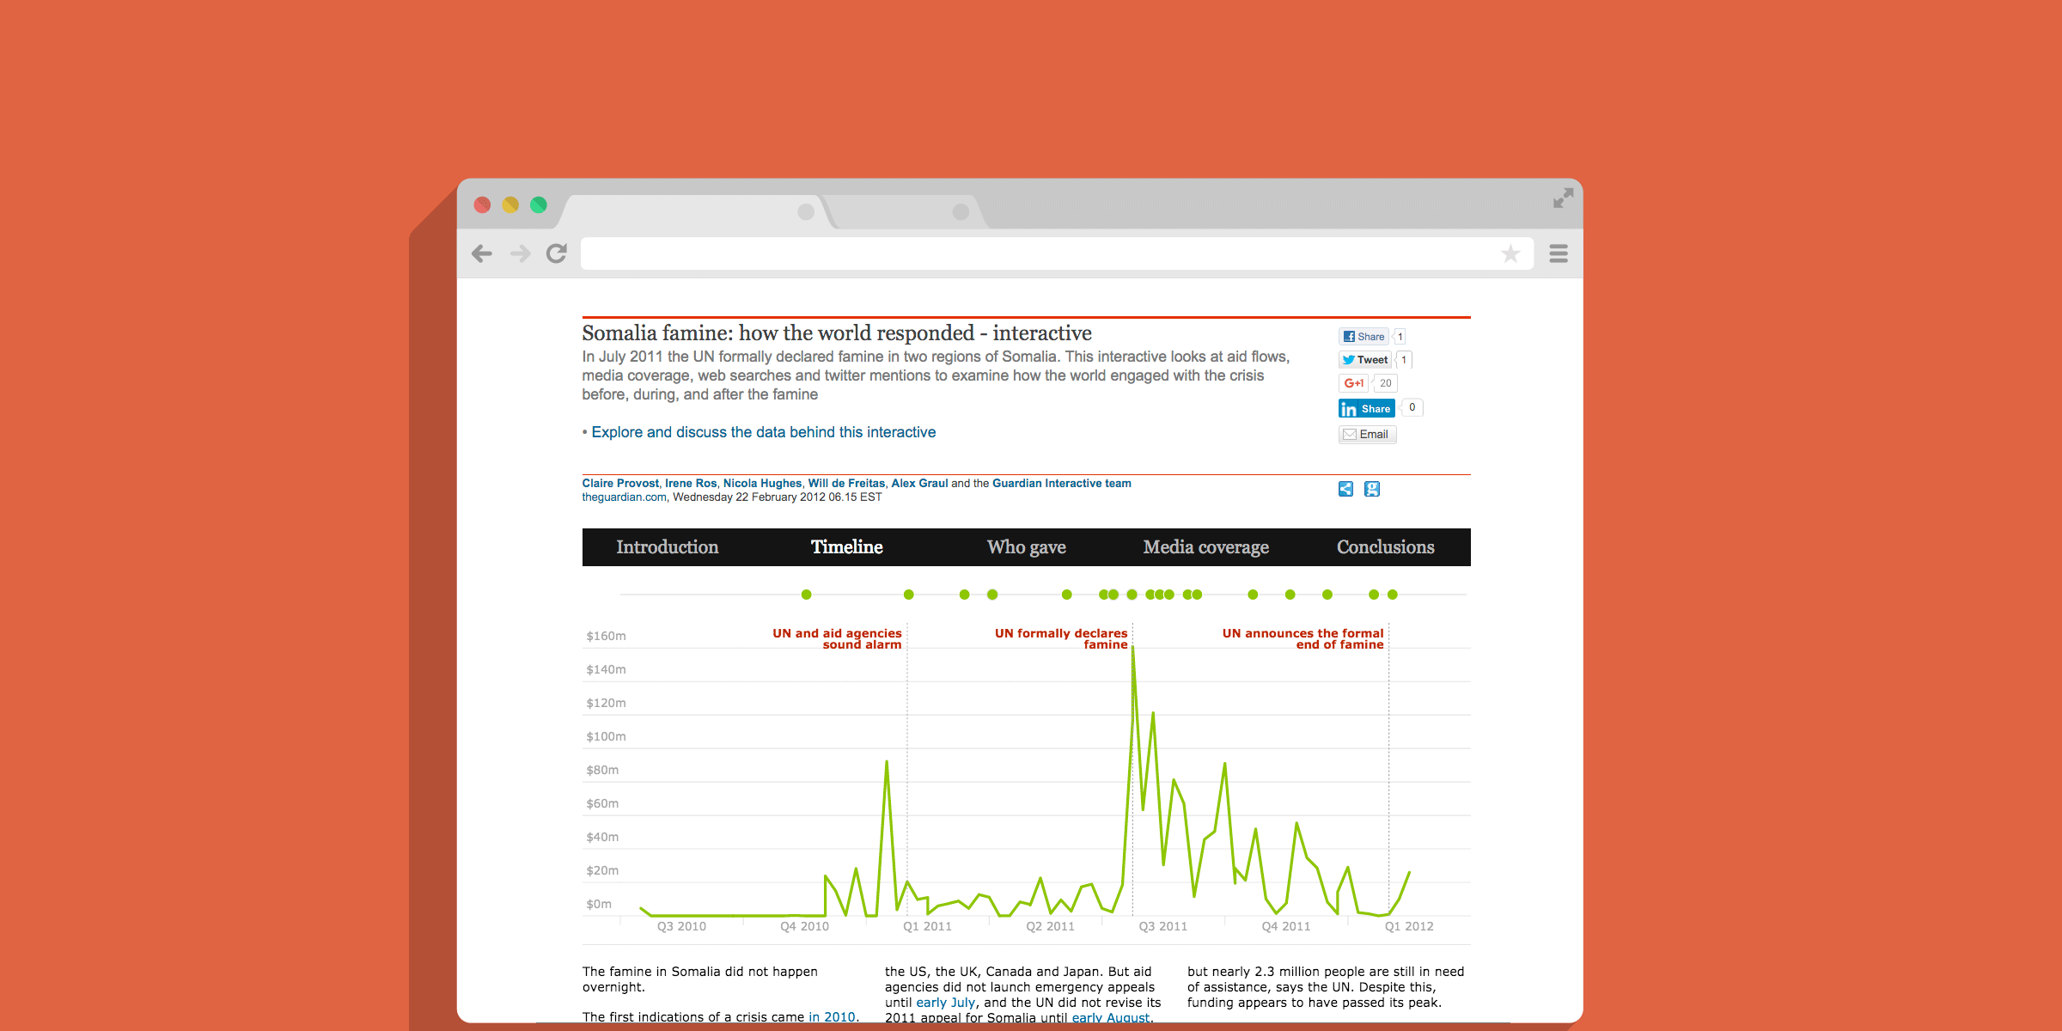The width and height of the screenshot is (2062, 1031).
Task: Open the Will de Freitas author link
Action: [846, 484]
